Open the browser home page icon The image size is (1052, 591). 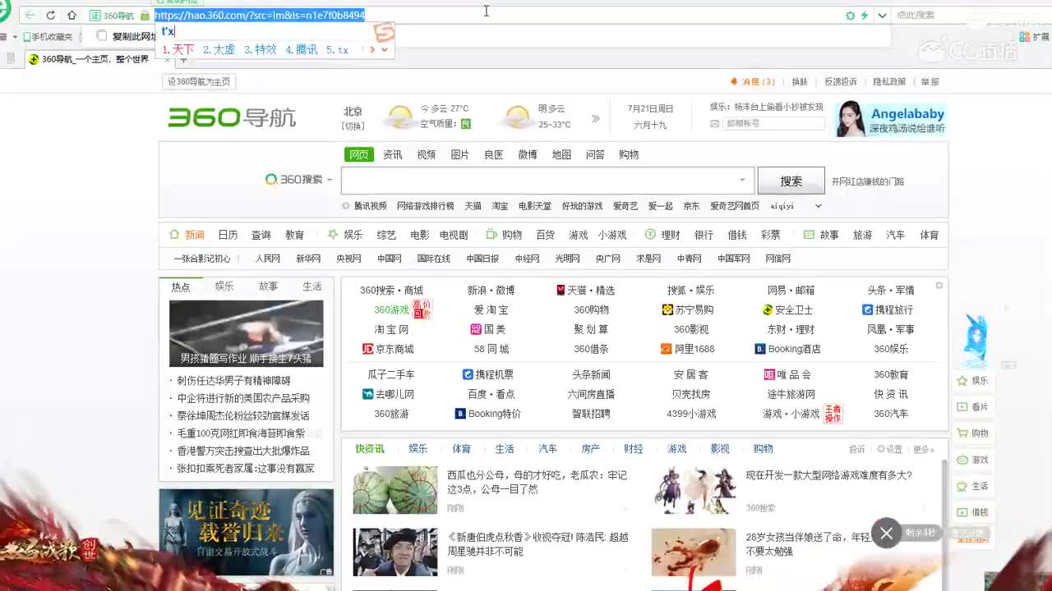(72, 15)
